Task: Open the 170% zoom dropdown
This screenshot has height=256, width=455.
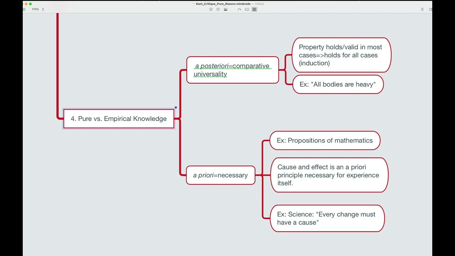Action: (x=38, y=9)
